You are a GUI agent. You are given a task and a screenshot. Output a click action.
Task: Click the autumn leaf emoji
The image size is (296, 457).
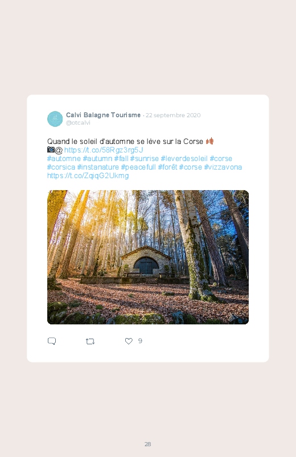(209, 141)
